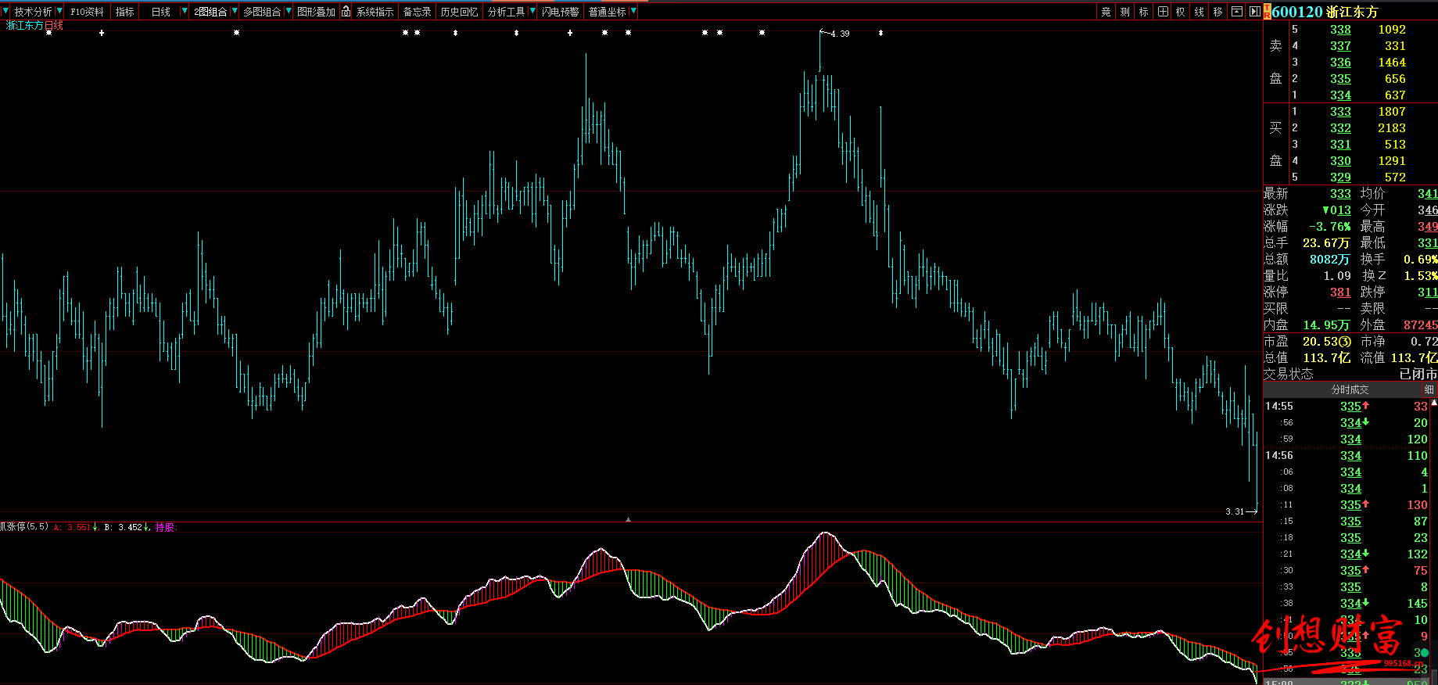Click 普通坐标 coordinate button

(607, 12)
